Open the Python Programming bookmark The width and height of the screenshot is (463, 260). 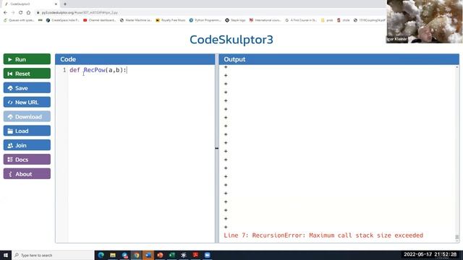pos(205,20)
